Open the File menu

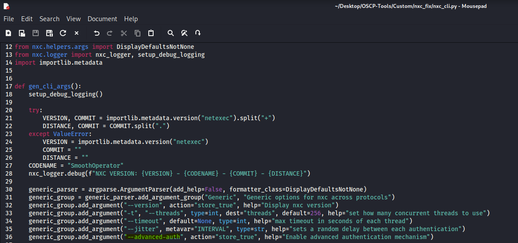tap(9, 19)
